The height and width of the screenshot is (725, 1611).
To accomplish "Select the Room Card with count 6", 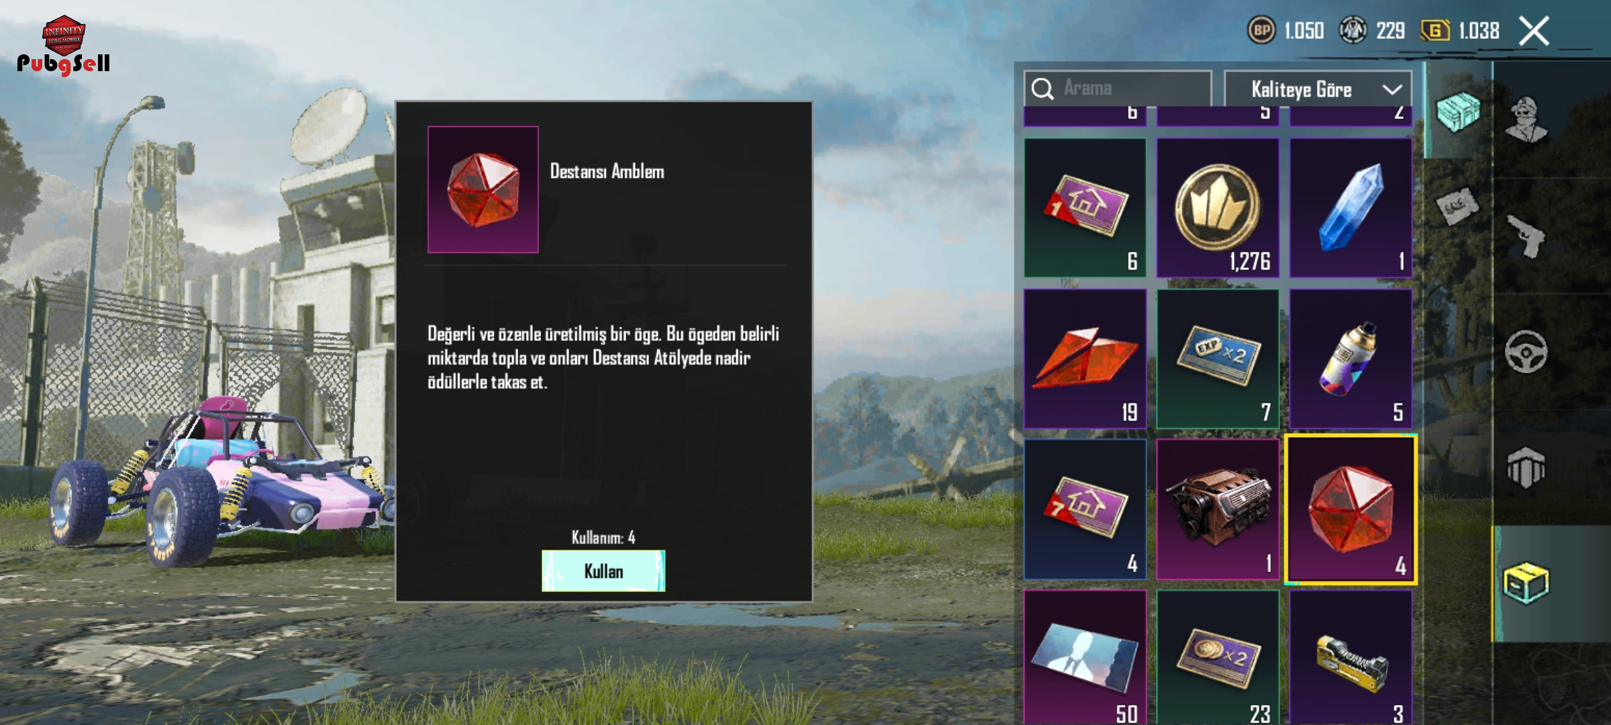I will [1085, 207].
